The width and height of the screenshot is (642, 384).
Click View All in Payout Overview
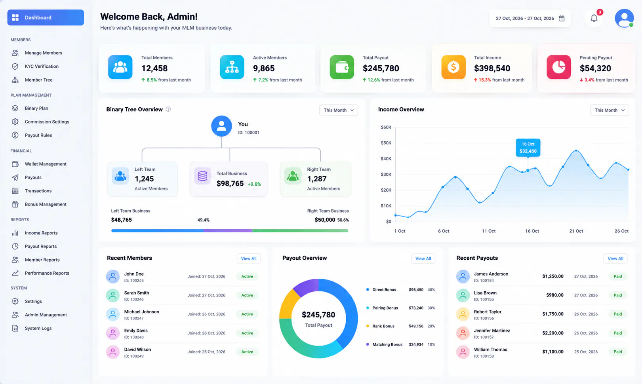click(423, 259)
